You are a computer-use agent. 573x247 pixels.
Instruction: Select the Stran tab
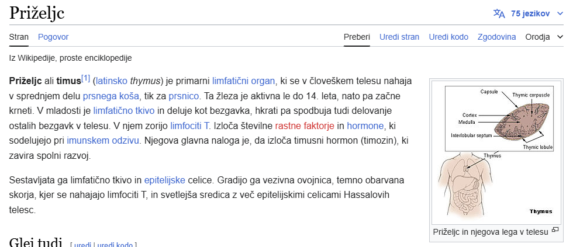point(19,37)
